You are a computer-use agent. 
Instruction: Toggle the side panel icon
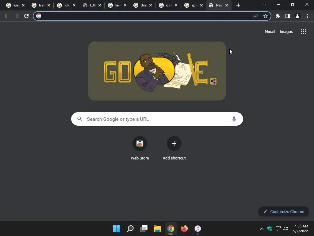click(x=288, y=16)
